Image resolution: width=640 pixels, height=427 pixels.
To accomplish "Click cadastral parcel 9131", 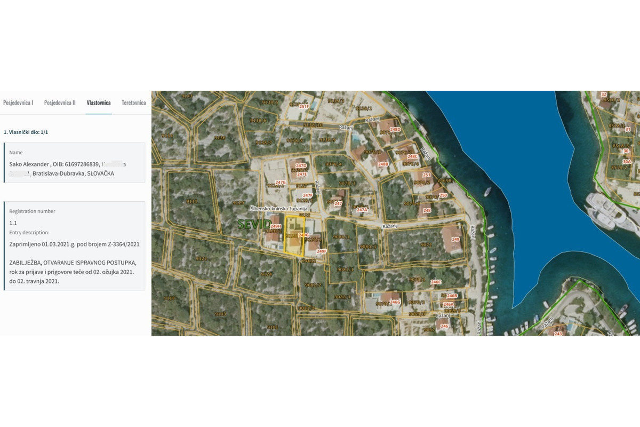I will [x=191, y=202].
